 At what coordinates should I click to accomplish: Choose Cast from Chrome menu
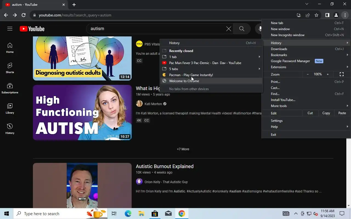click(x=306, y=88)
